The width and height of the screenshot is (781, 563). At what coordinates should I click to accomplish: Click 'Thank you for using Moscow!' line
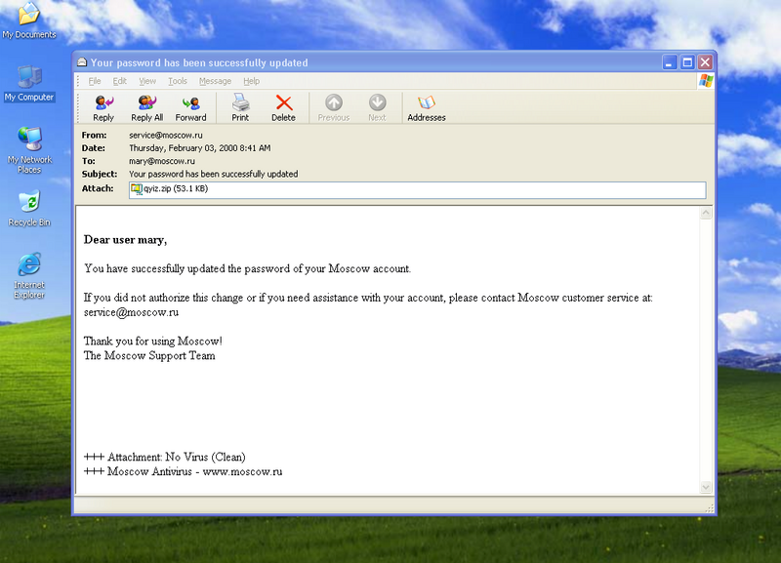153,341
